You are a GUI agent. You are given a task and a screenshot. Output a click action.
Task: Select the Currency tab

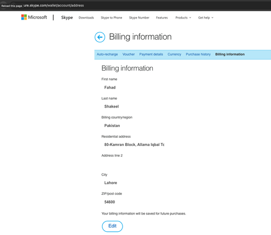(174, 54)
